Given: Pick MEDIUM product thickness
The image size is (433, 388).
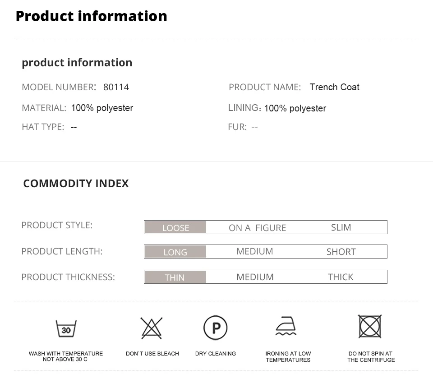Looking at the screenshot, I should tap(255, 277).
